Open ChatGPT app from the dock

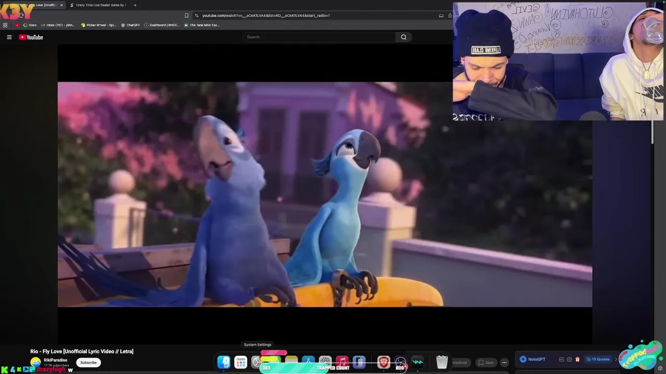click(x=325, y=362)
